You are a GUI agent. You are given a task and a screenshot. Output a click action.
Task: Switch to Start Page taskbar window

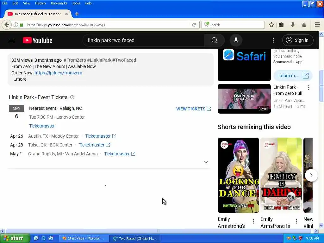(x=84, y=238)
